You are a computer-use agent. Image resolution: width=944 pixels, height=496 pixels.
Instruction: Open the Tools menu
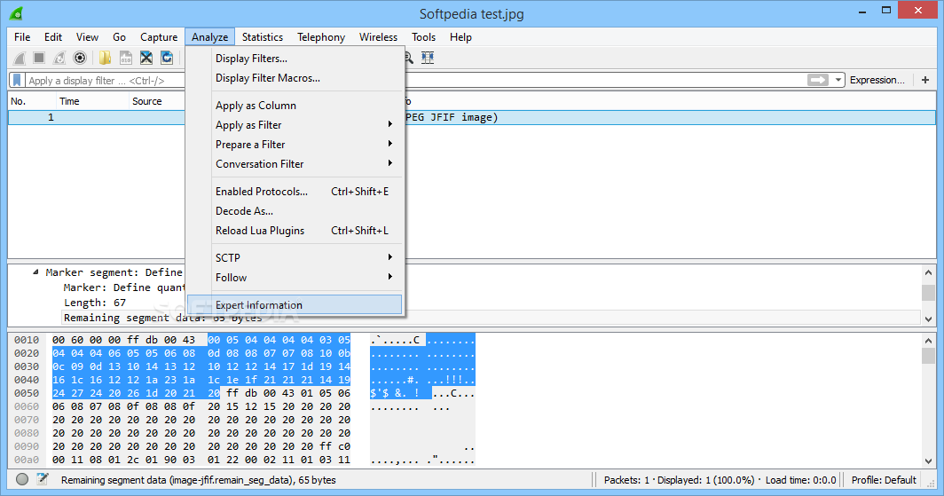(x=423, y=37)
